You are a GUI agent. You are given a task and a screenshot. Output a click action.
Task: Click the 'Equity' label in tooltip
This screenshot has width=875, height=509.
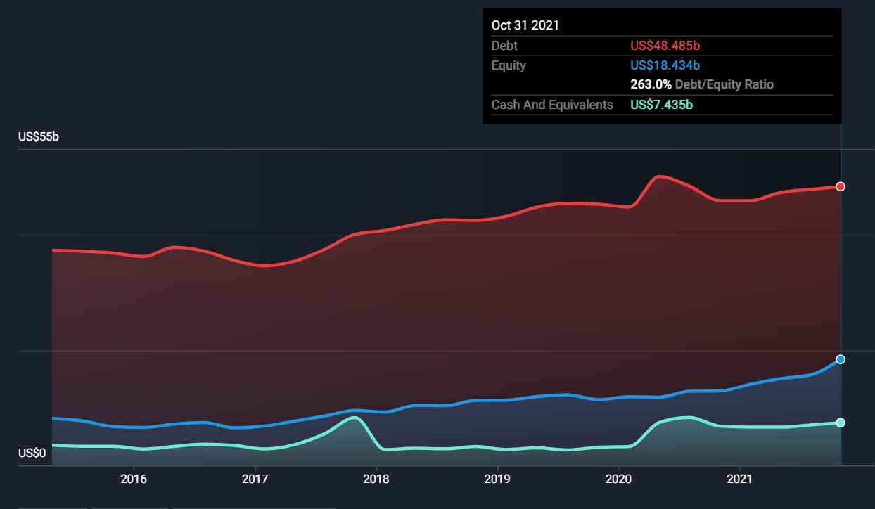[x=509, y=65]
